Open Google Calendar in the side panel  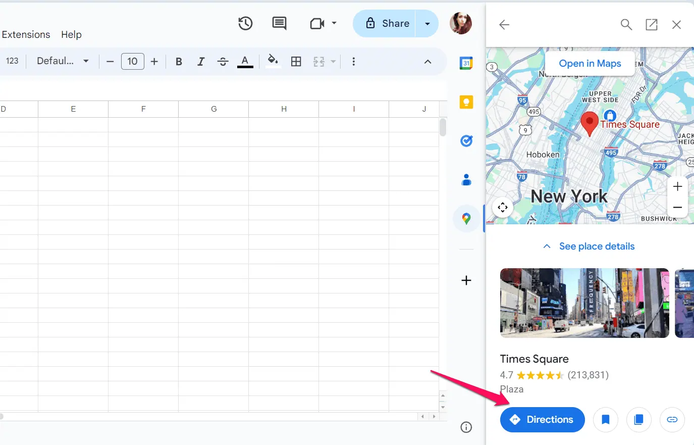click(x=466, y=63)
